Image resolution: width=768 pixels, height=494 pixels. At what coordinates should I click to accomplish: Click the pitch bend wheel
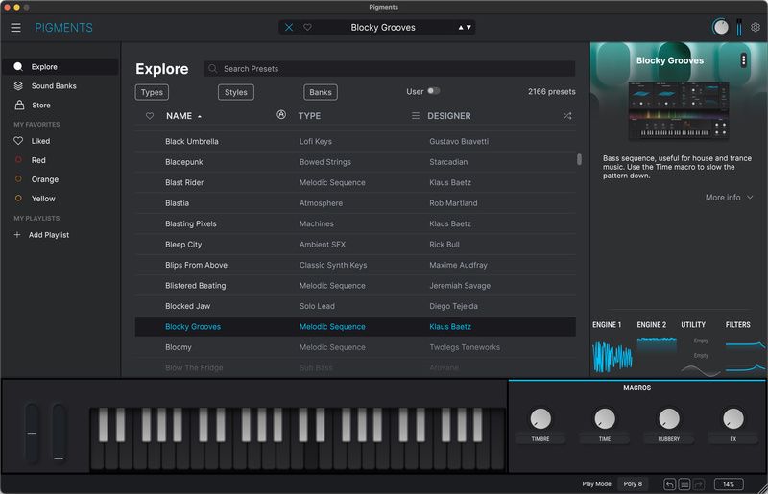(x=32, y=434)
